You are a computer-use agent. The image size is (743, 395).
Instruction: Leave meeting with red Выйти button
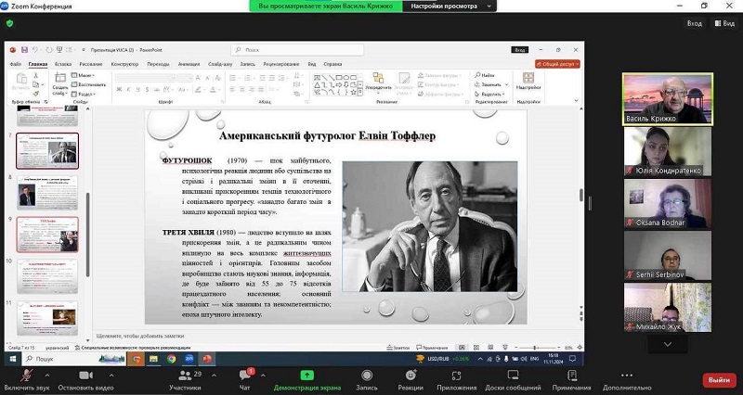(x=719, y=380)
